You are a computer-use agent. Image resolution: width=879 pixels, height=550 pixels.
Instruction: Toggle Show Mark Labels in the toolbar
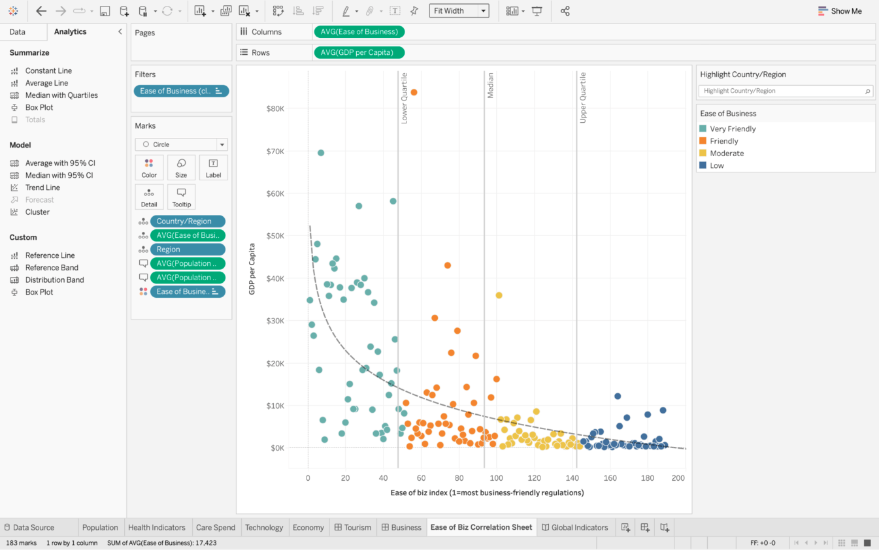[x=394, y=11]
